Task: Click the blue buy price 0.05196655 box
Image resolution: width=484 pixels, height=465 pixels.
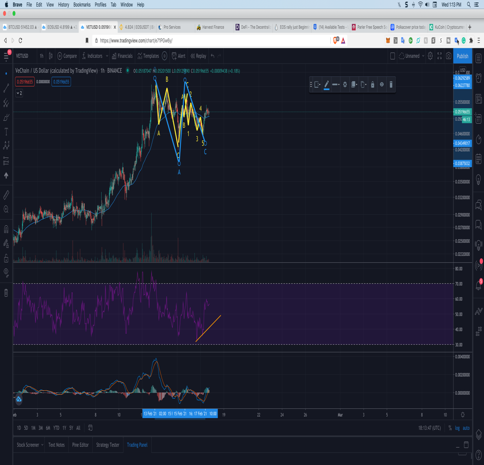Action: coord(61,82)
